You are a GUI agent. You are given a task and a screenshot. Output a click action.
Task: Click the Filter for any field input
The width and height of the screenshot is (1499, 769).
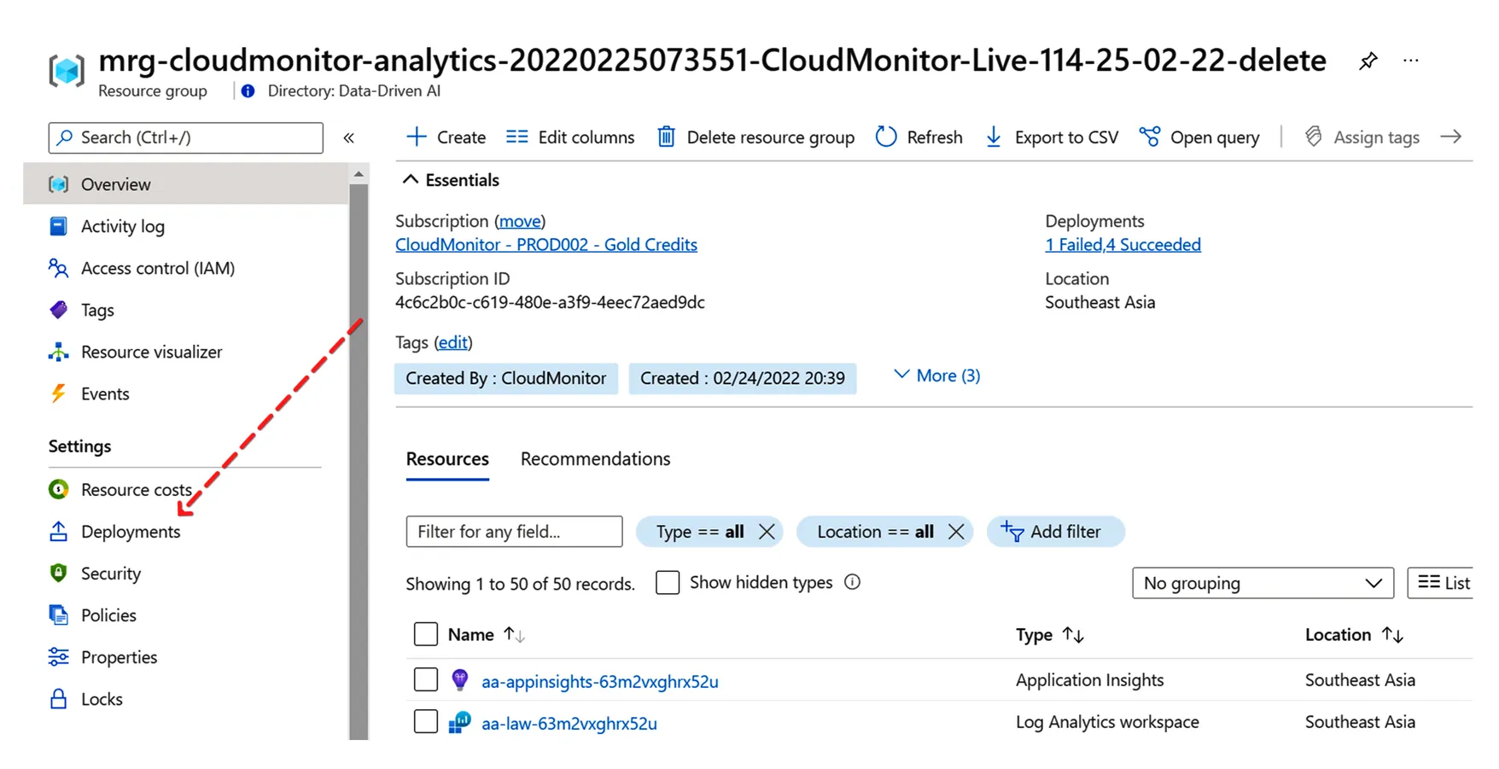(515, 532)
